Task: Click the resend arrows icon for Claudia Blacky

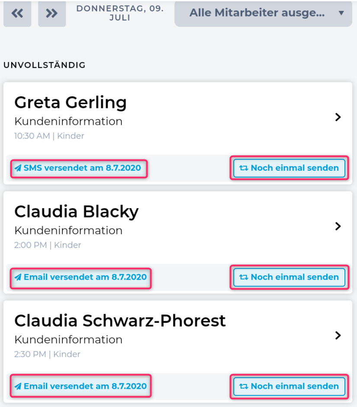Action: pyautogui.click(x=244, y=277)
